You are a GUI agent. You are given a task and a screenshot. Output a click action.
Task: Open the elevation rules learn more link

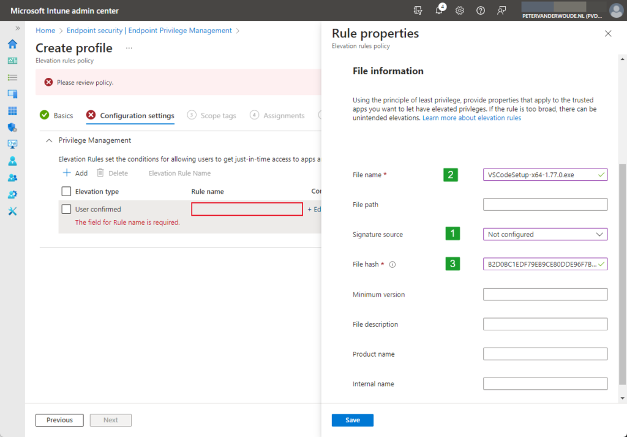click(x=471, y=117)
